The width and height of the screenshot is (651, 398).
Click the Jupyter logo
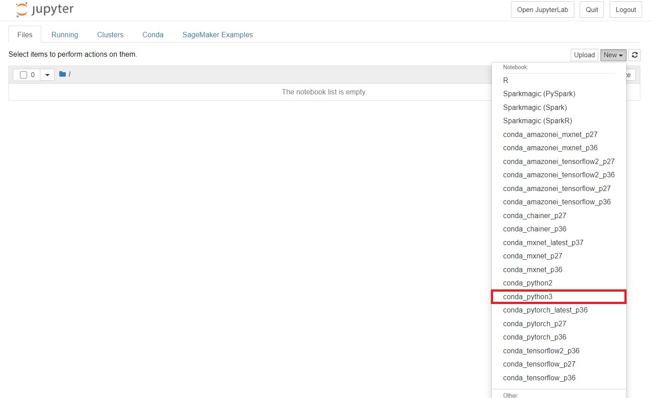tap(45, 10)
